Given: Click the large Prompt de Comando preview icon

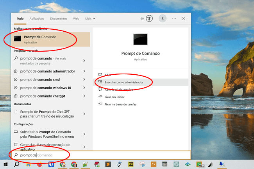Looking at the screenshot, I should point(140,40).
